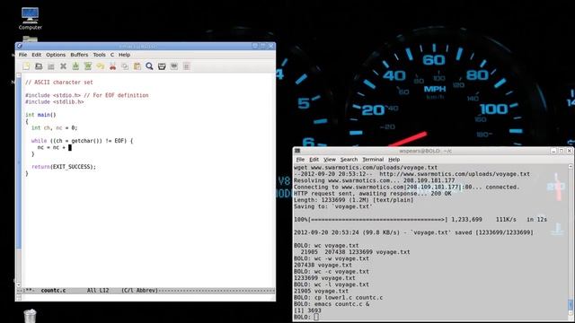Click the '#include <stdlib.h>' line
Image resolution: width=575 pixels, height=323 pixels.
[x=54, y=101]
